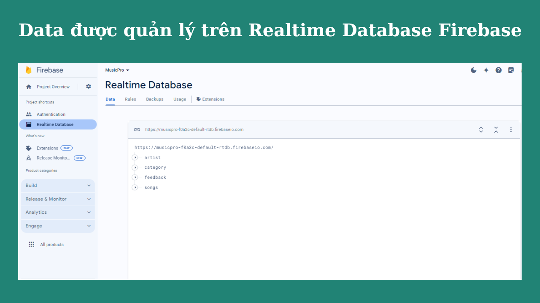Open Extensions in sidebar
The height and width of the screenshot is (303, 540).
[x=47, y=148]
